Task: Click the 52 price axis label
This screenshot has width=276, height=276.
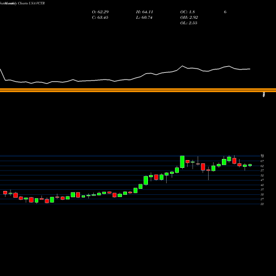Action: click(262, 176)
